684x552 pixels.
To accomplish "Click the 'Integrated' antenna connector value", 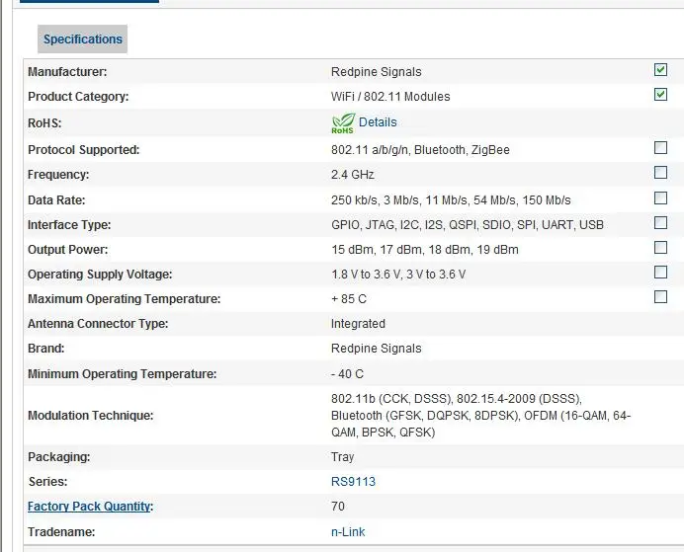I will 358,324.
